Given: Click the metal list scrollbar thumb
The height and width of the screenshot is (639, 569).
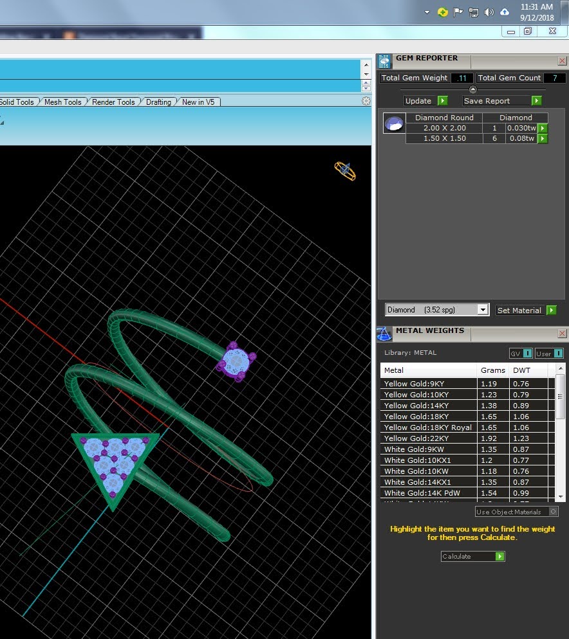Looking at the screenshot, I should click(x=561, y=396).
